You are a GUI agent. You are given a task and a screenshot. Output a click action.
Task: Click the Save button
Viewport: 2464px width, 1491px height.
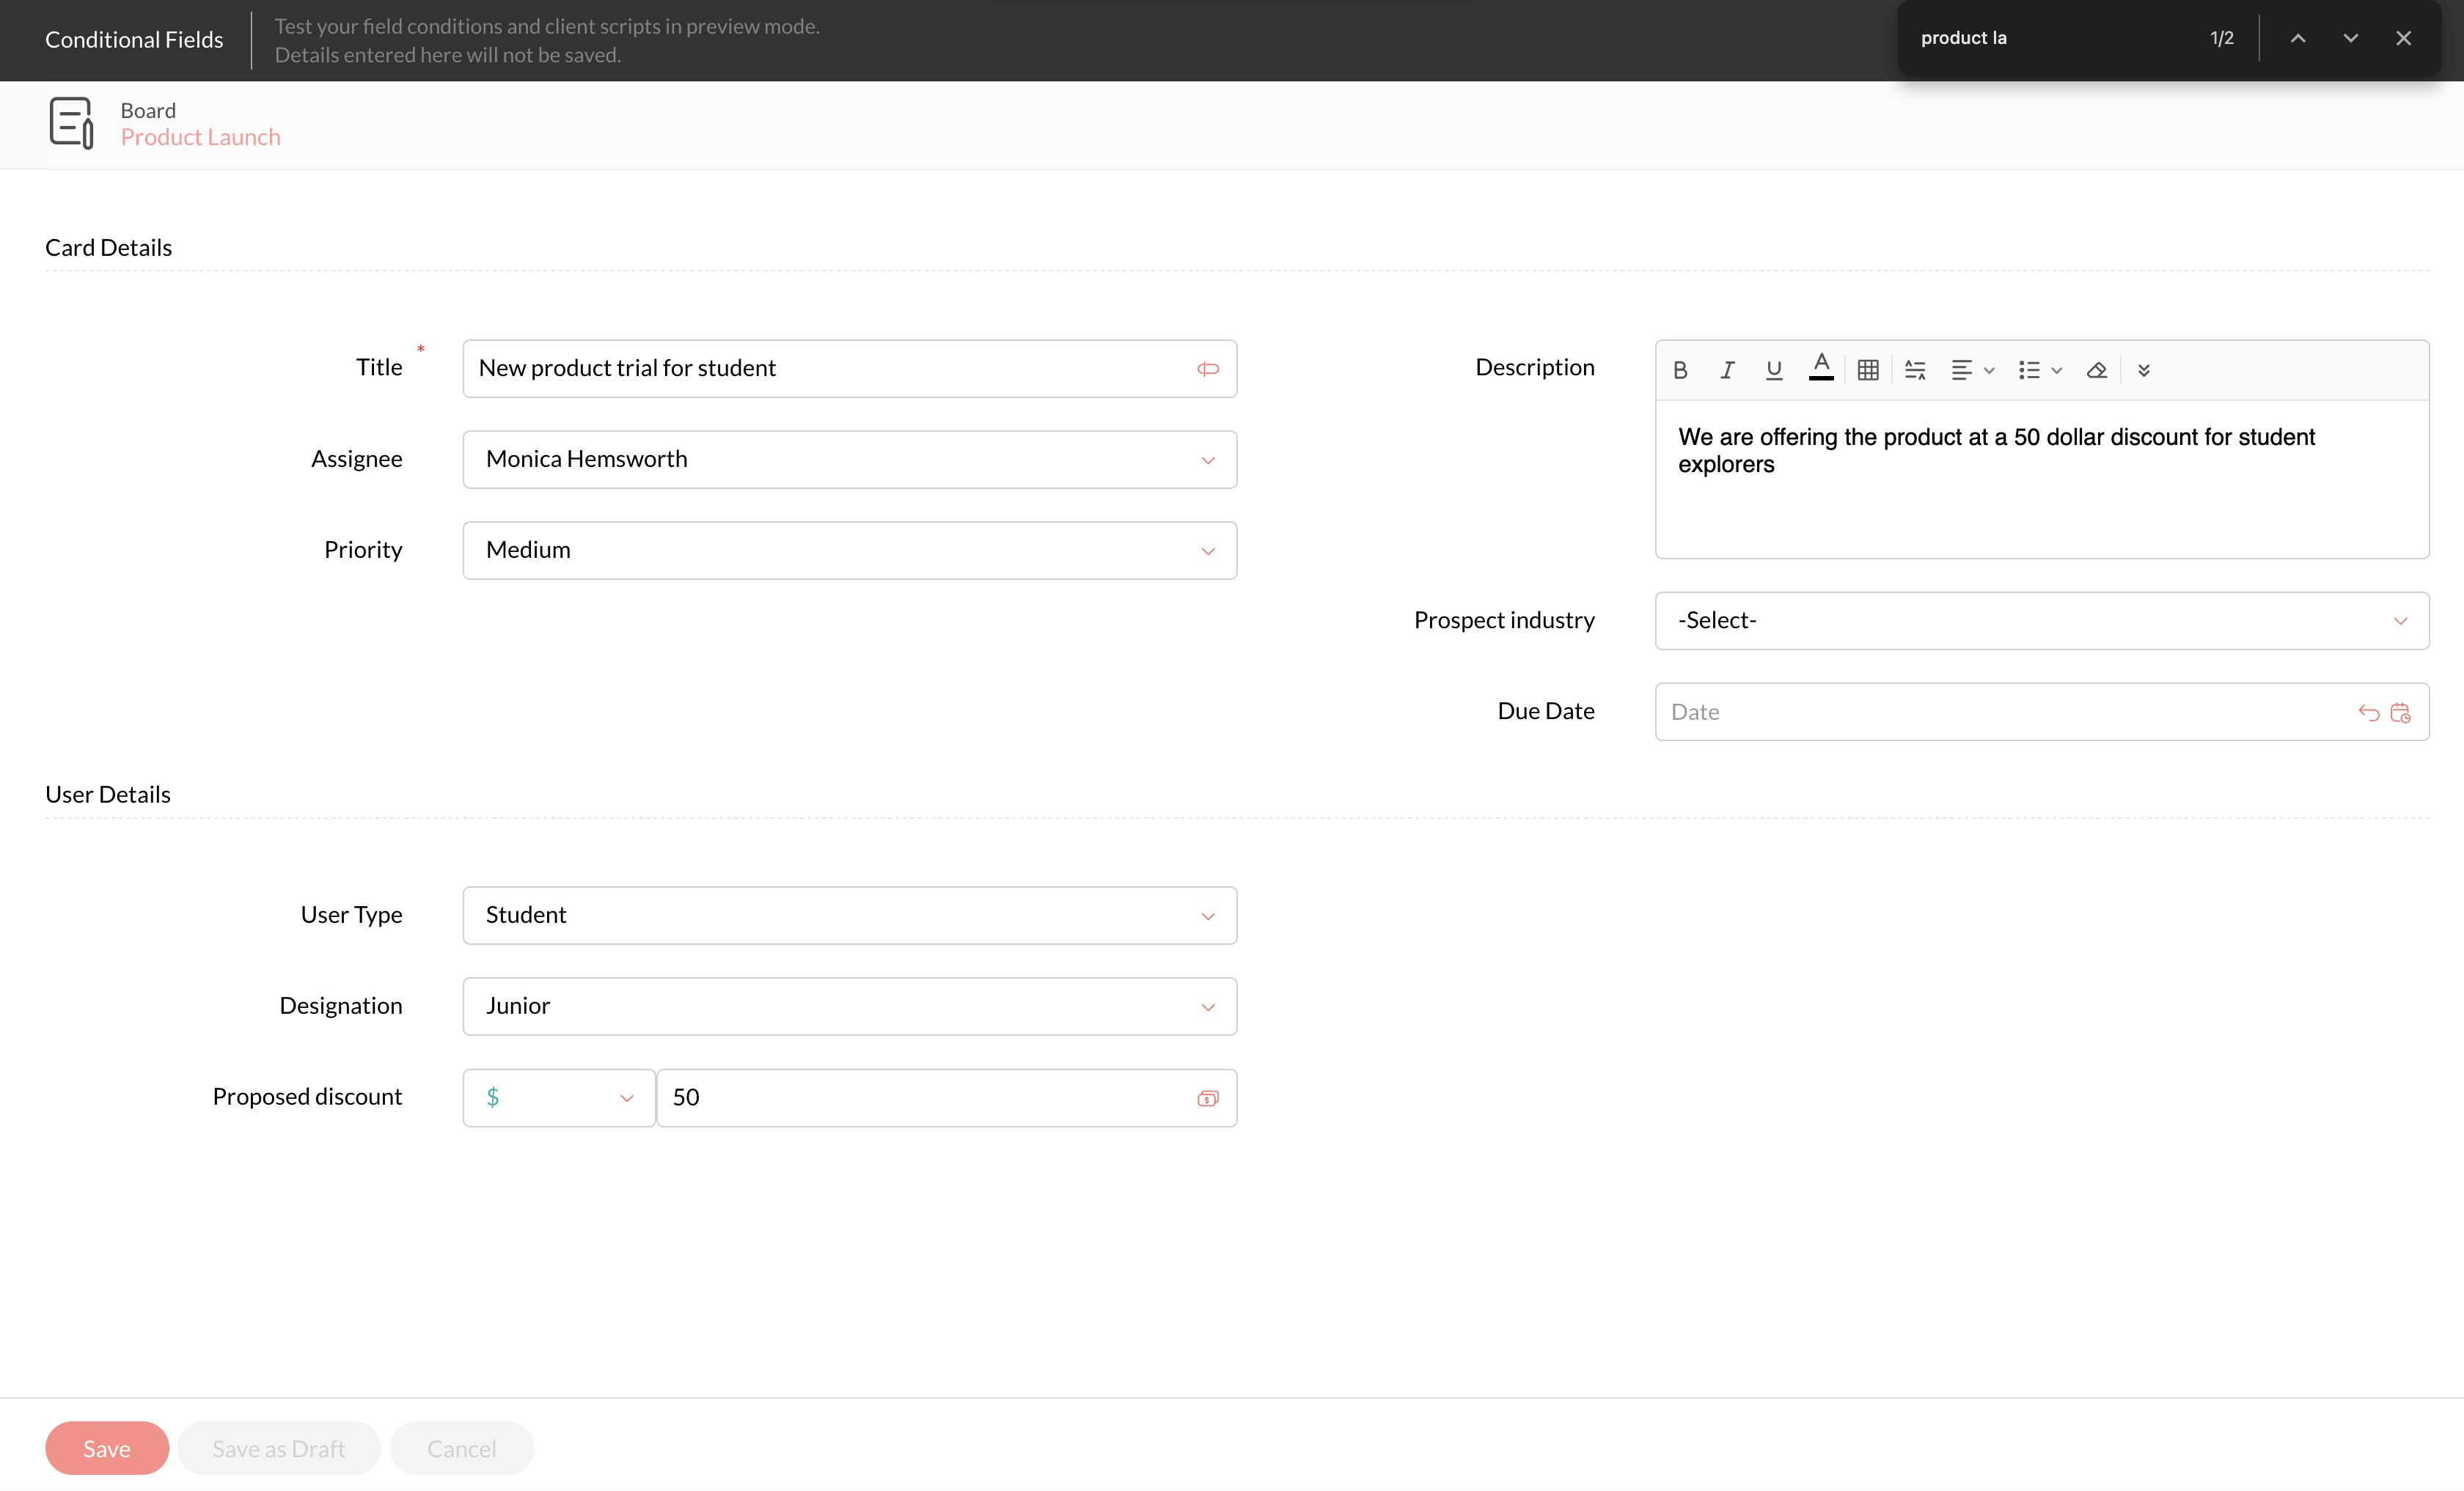[106, 1448]
